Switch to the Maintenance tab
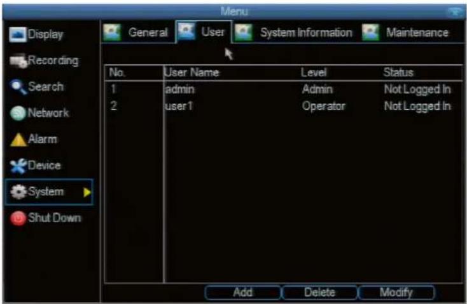This screenshot has width=467, height=304. click(x=407, y=32)
